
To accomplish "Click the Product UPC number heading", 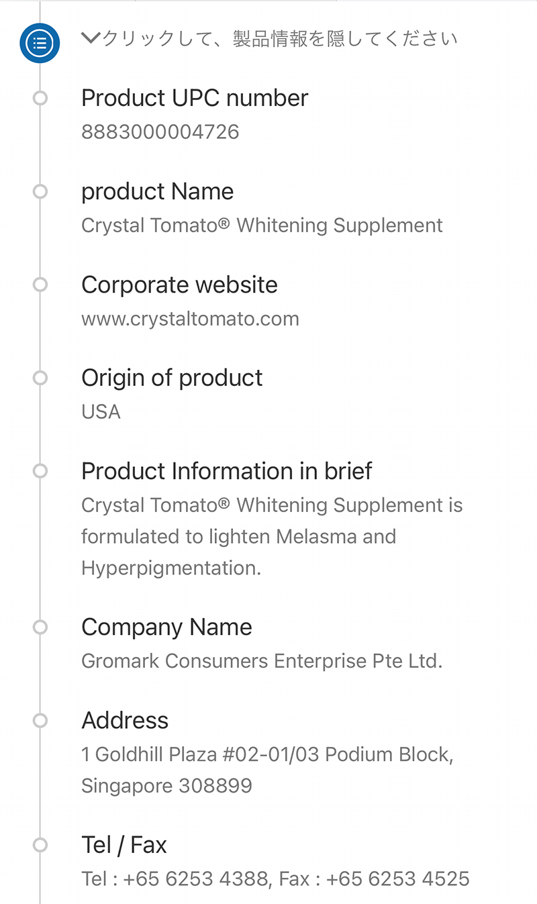I will (195, 98).
